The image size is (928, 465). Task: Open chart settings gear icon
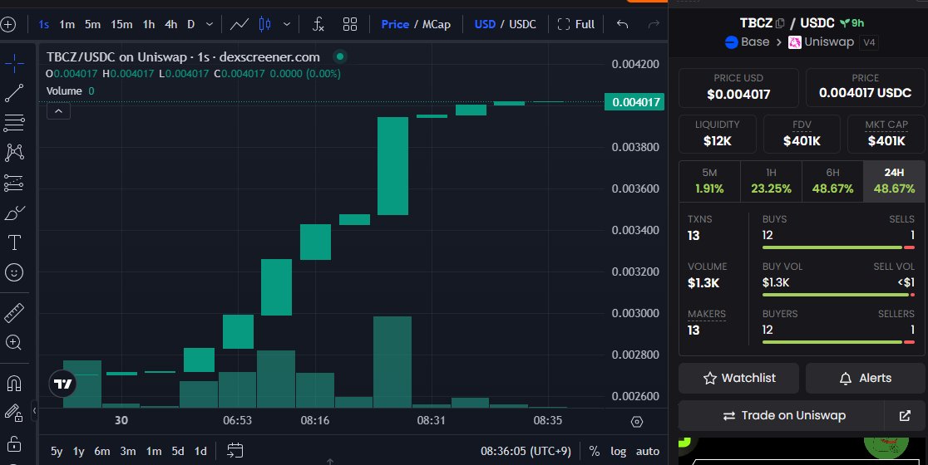[x=637, y=422]
